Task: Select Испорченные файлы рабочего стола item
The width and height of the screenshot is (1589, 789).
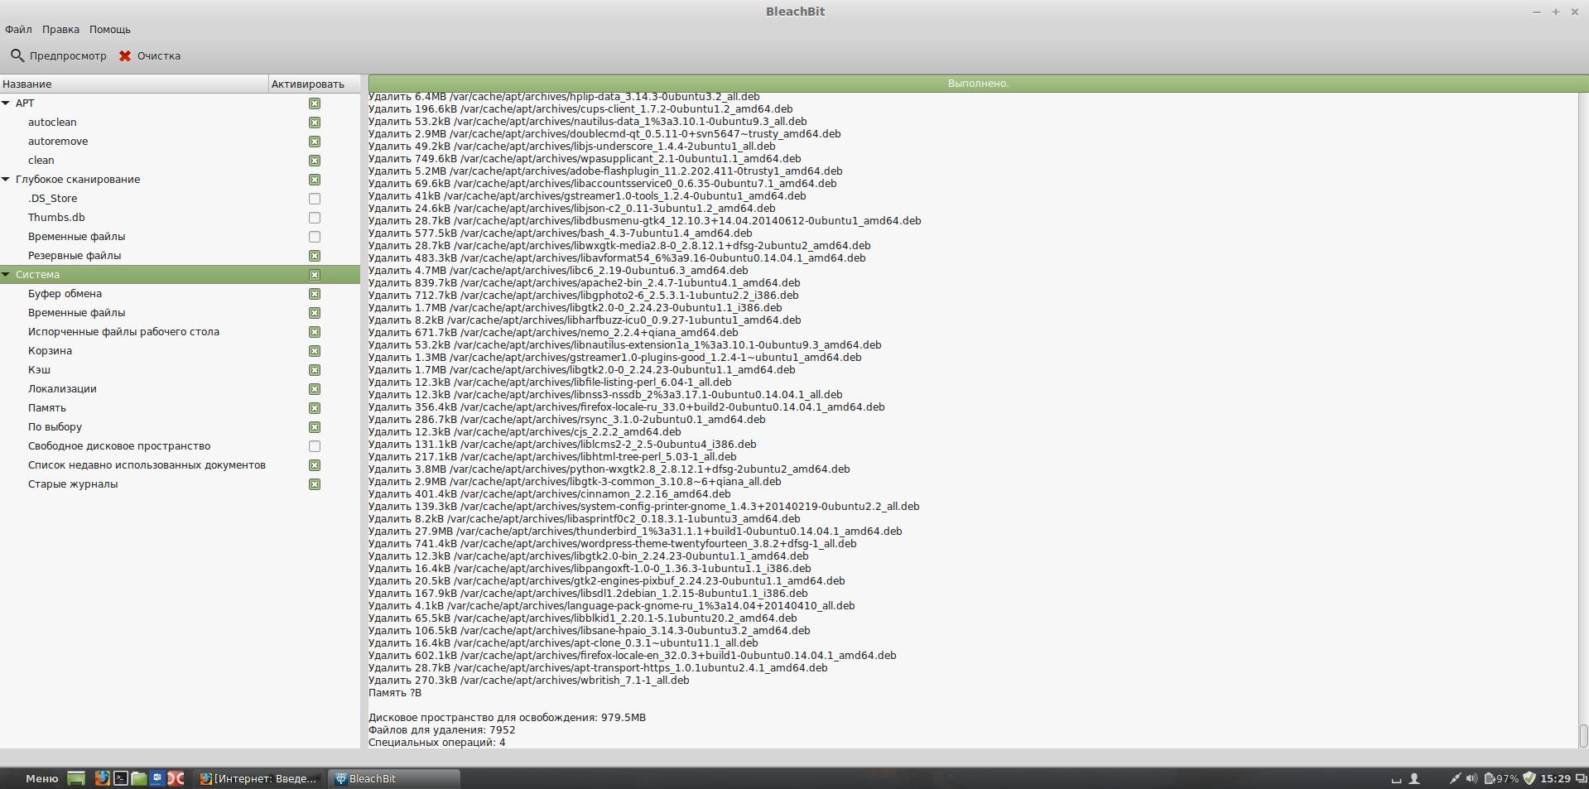Action: tap(123, 332)
